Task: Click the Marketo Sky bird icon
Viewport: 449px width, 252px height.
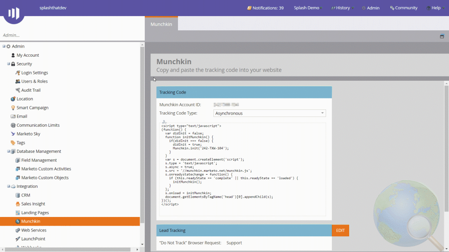Action: coord(13,134)
